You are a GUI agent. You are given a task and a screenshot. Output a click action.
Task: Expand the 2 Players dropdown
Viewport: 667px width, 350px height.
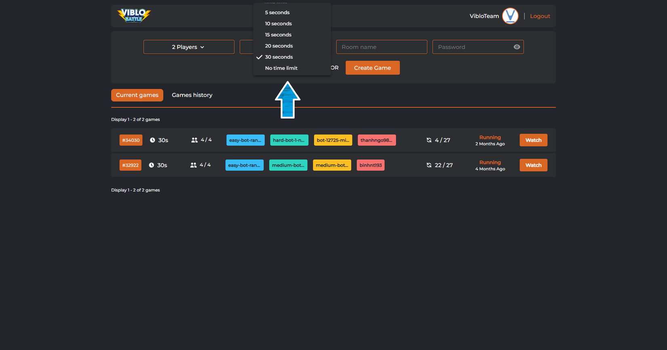(189, 47)
